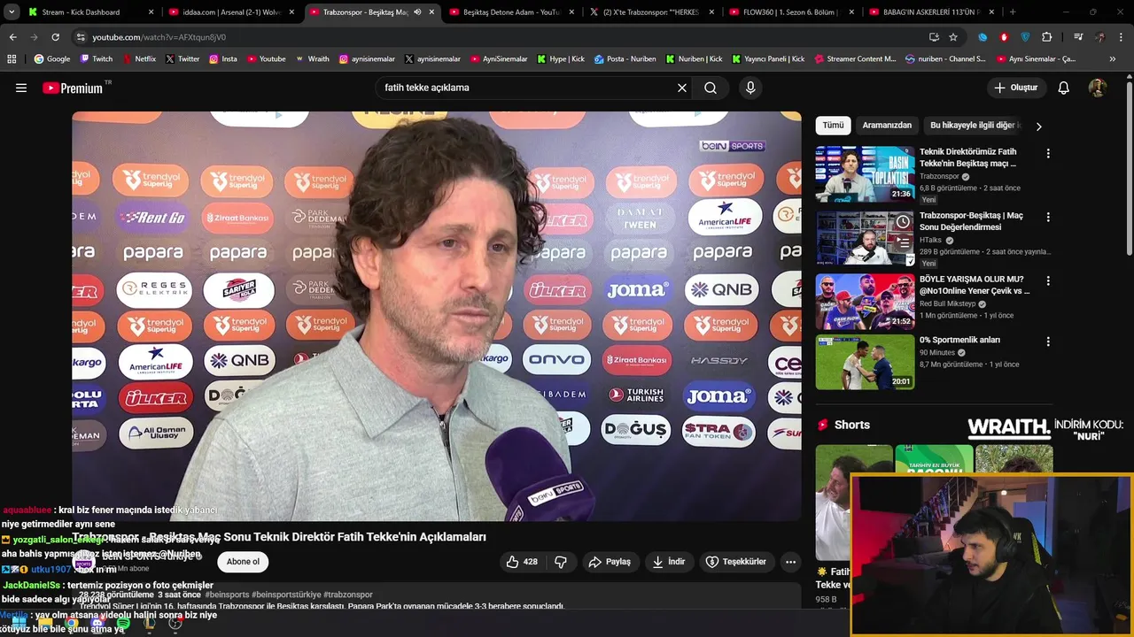Open more actions ellipsis under video

click(790, 562)
